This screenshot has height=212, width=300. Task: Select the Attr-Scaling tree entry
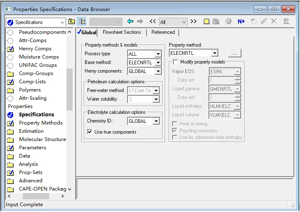point(33,98)
